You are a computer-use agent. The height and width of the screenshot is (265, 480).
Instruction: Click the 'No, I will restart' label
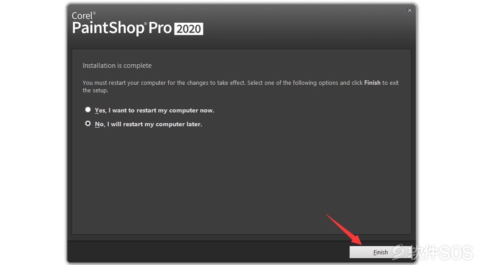click(x=149, y=124)
